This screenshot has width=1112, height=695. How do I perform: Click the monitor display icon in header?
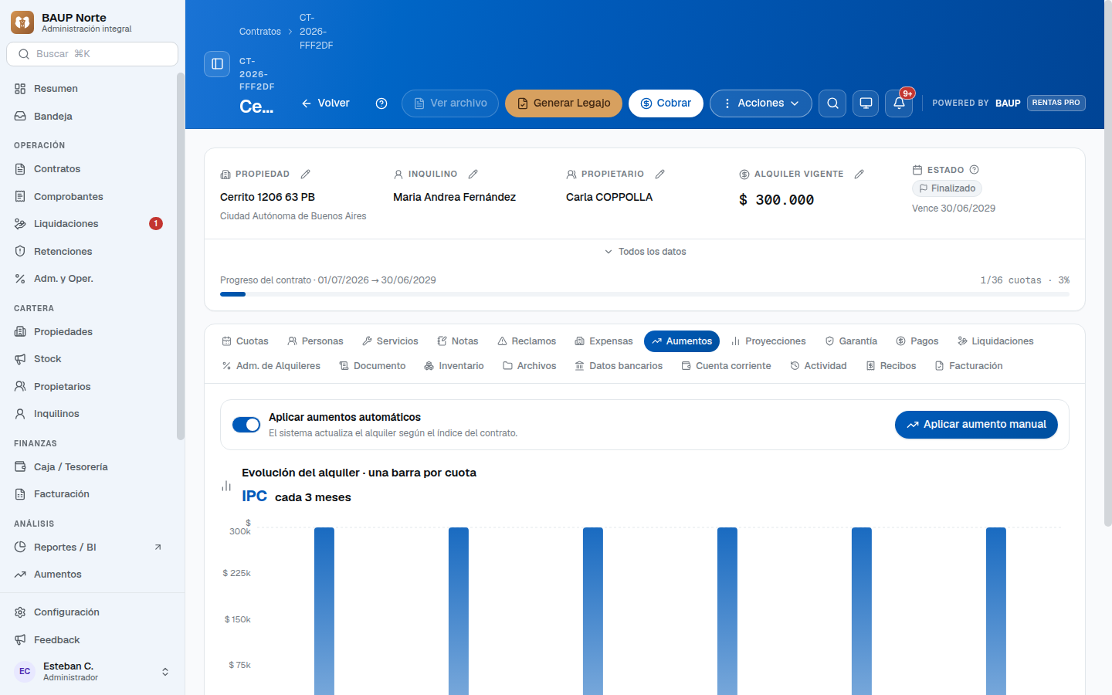866,103
